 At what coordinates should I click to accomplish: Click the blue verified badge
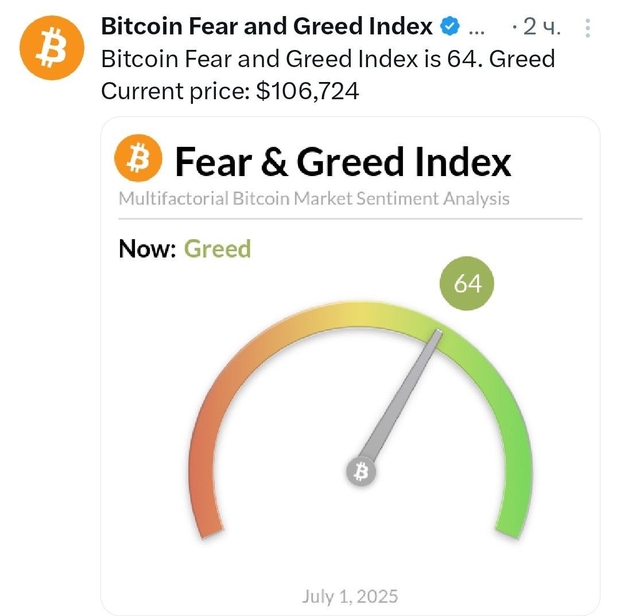pyautogui.click(x=449, y=27)
